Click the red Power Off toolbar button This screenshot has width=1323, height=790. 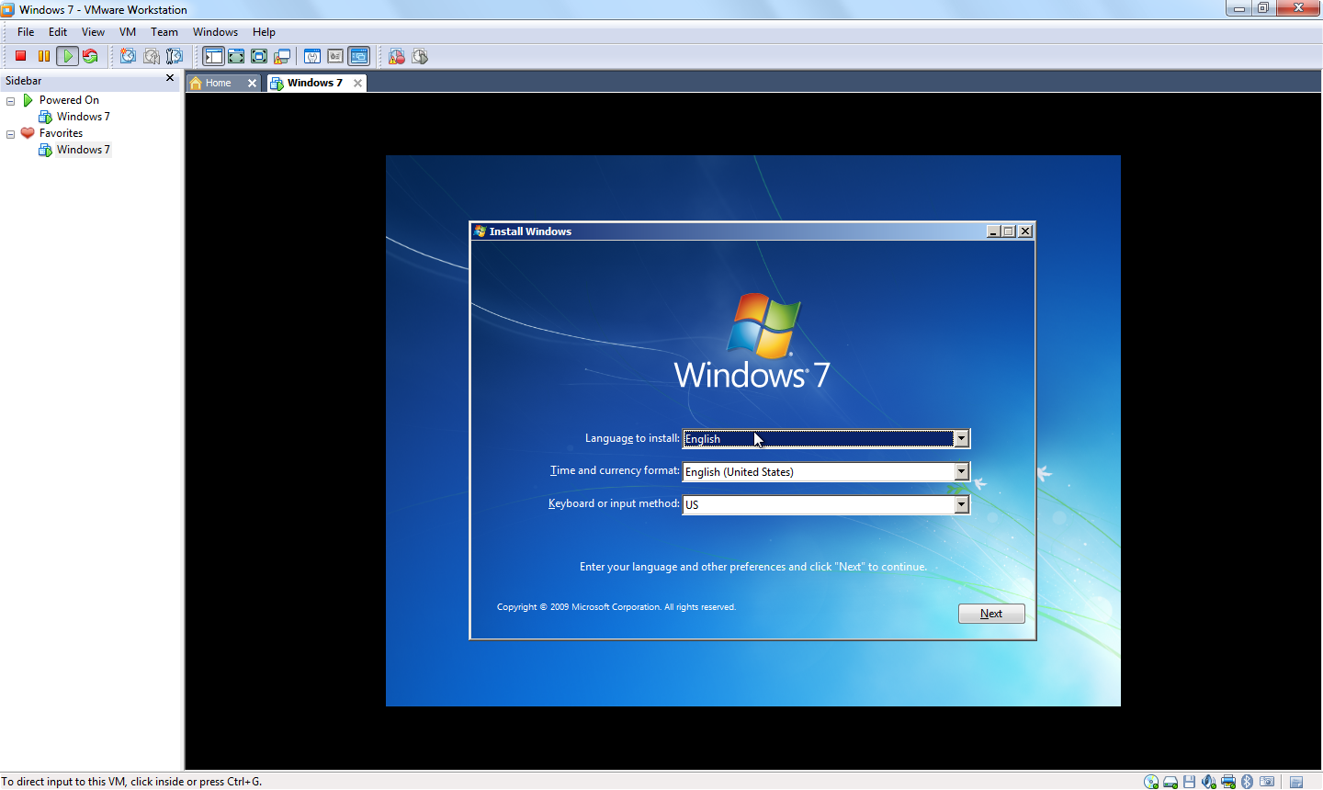pos(20,56)
